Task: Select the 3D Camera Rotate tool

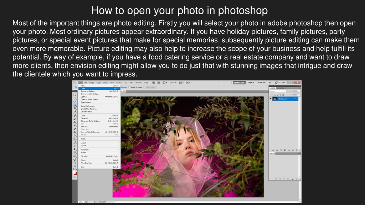Action: coord(75,160)
